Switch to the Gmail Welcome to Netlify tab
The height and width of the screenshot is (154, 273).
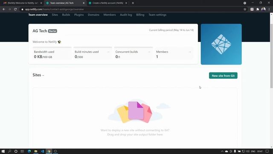tap(22, 3)
